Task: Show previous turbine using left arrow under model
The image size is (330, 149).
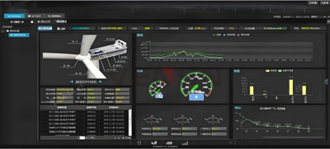Action: click(x=72, y=82)
